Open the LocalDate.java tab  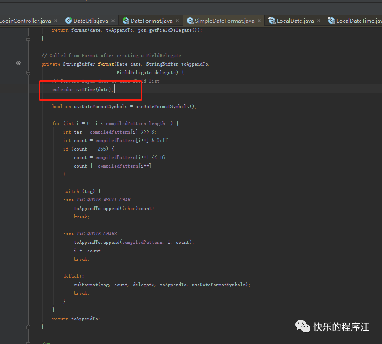pyautogui.click(x=295, y=21)
